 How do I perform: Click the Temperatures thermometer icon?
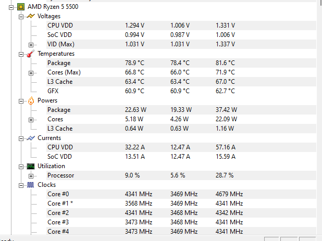tap(30, 54)
